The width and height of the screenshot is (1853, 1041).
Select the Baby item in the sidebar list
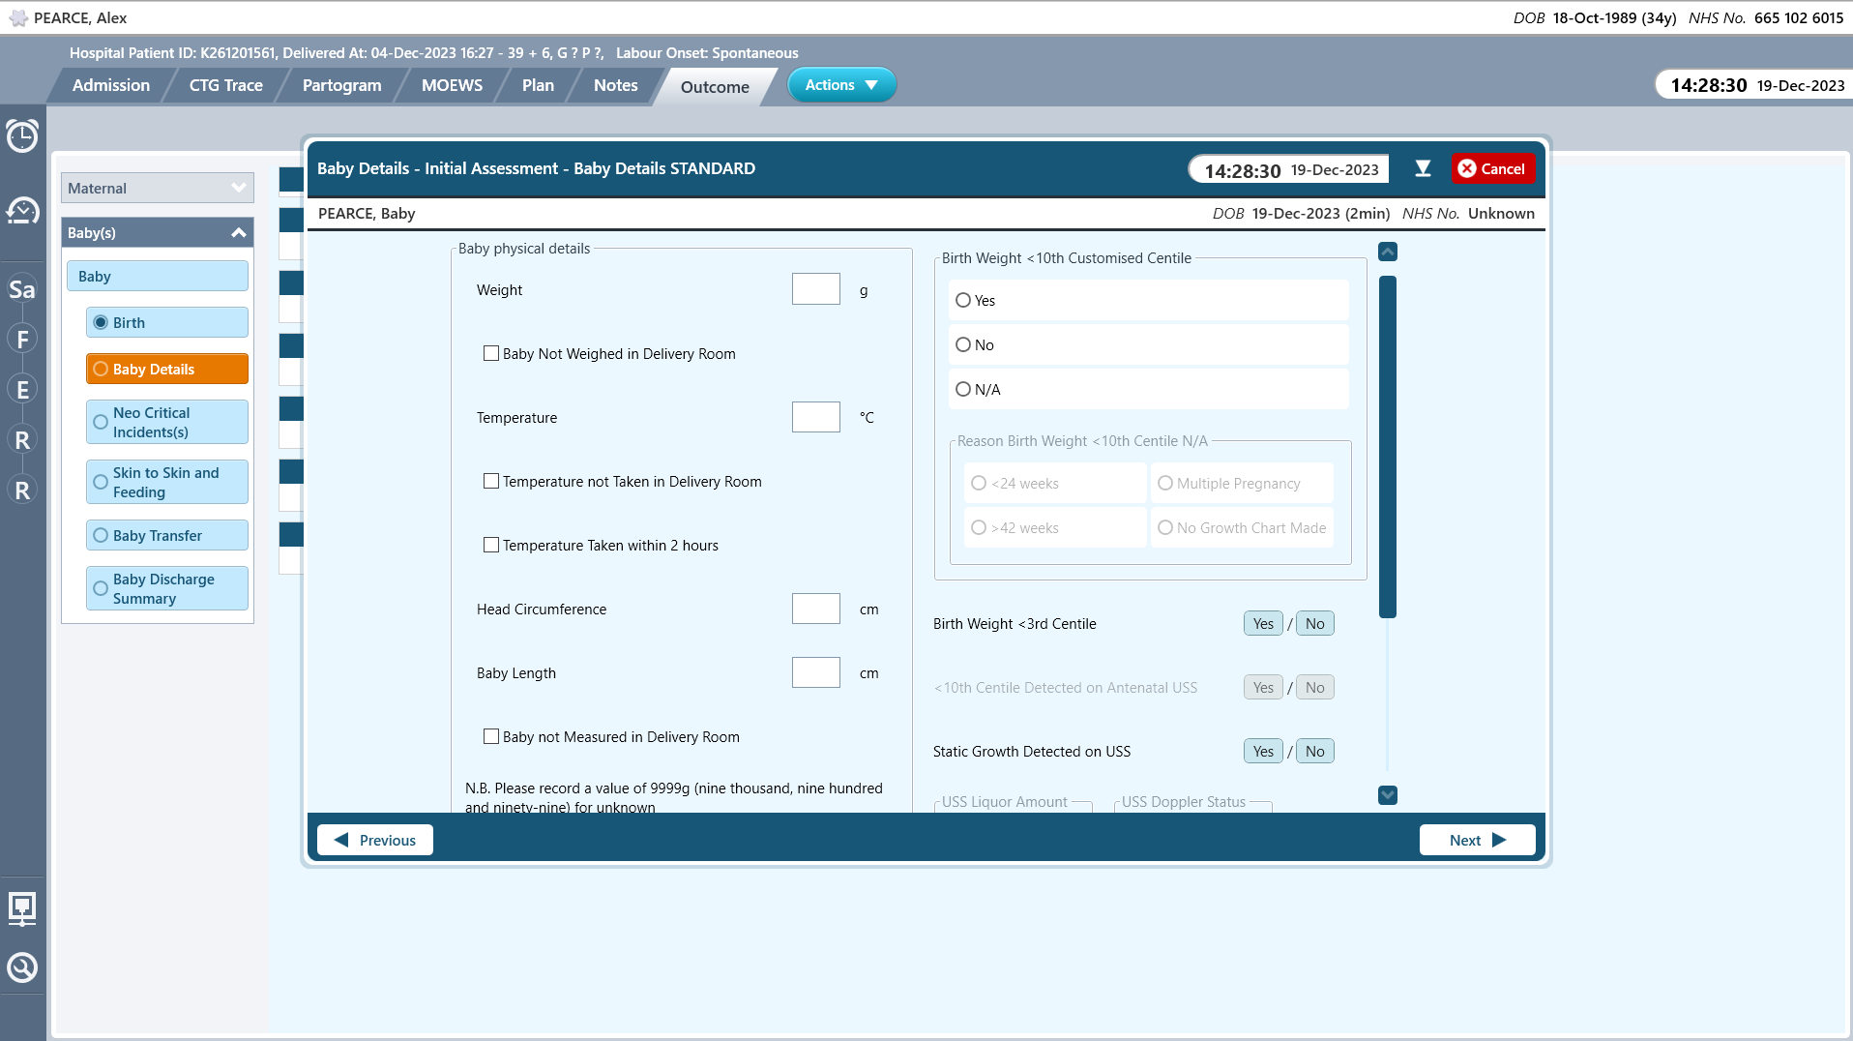coord(158,276)
